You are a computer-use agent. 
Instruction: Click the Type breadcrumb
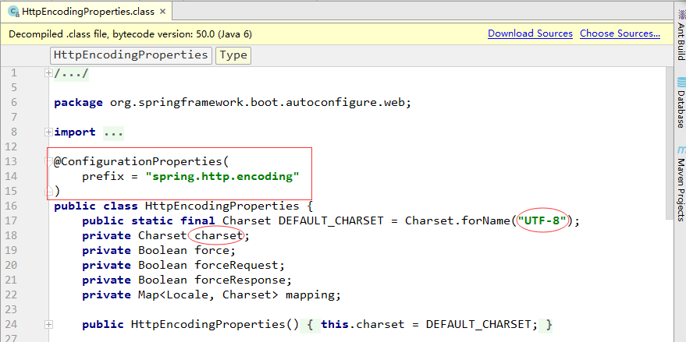tap(233, 55)
